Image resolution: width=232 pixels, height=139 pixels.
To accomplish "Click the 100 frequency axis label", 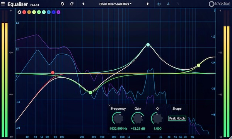I will click(x=62, y=137).
